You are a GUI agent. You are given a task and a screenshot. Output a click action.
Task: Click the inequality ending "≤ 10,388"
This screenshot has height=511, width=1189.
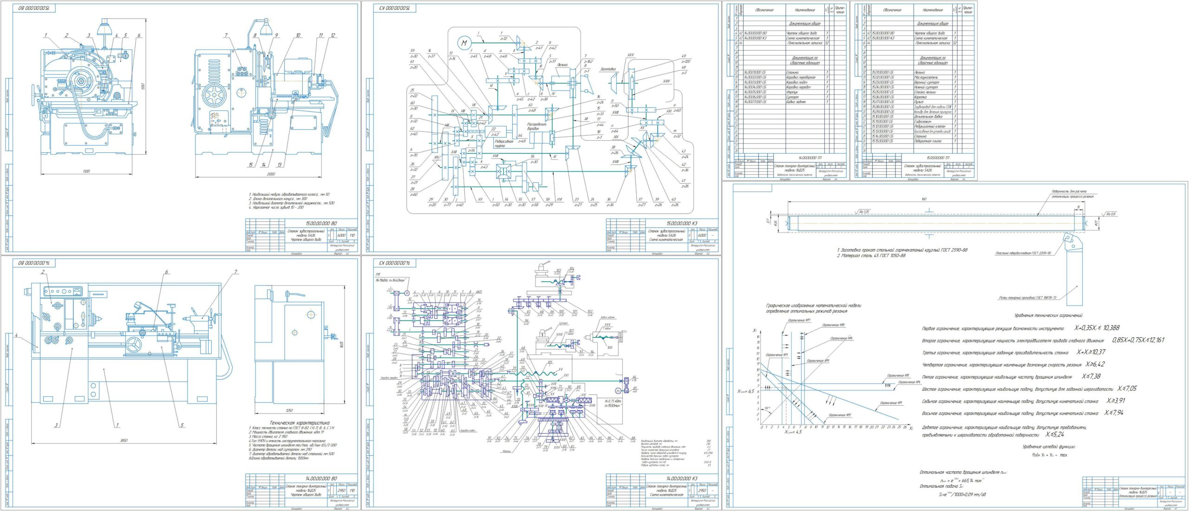1096,328
